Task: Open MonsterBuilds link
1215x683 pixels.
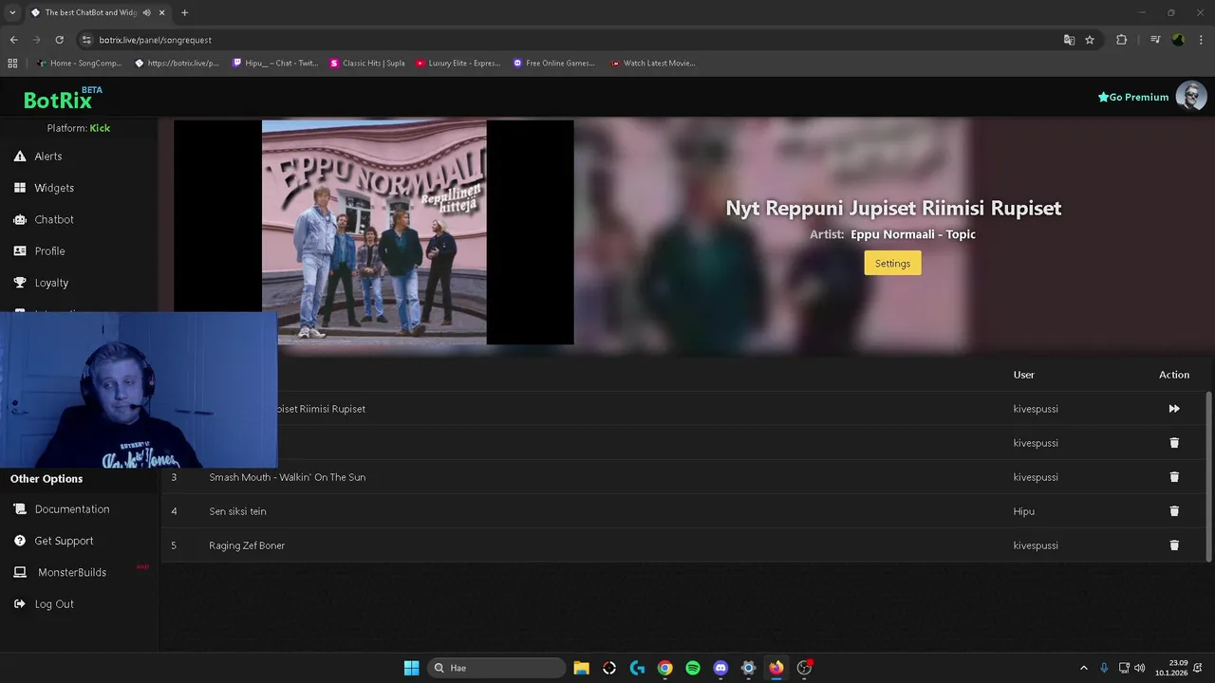Action: [72, 573]
